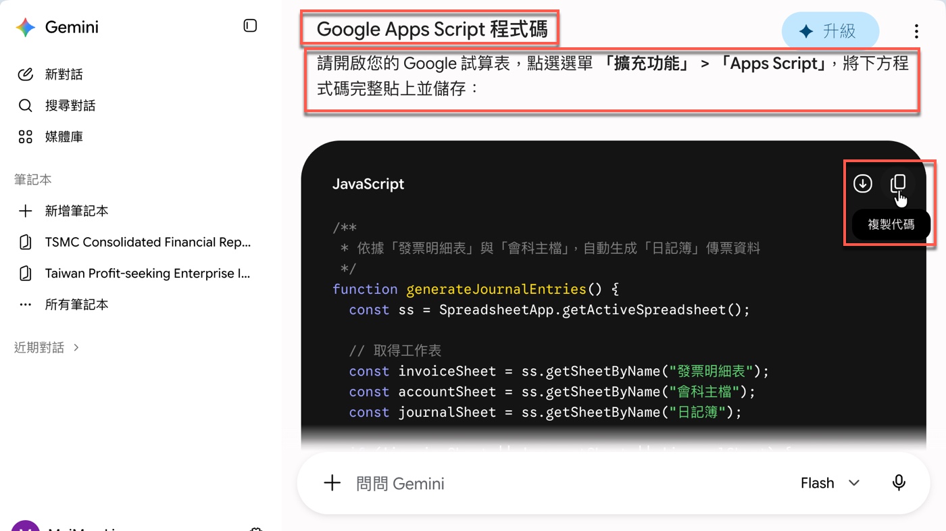Screen dimensions: 946x531
Task: Click the generateJournalEntries function name
Action: [x=496, y=289]
